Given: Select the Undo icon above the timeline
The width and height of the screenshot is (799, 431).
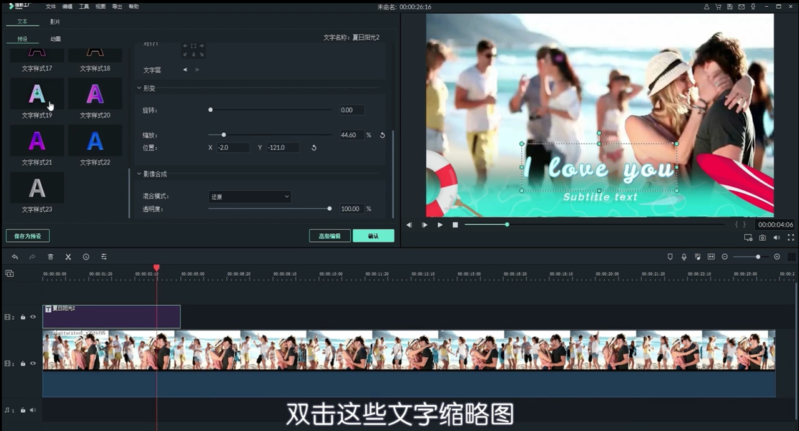Looking at the screenshot, I should coord(15,256).
